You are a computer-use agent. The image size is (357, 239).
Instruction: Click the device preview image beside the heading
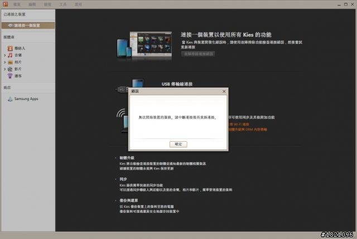click(144, 46)
